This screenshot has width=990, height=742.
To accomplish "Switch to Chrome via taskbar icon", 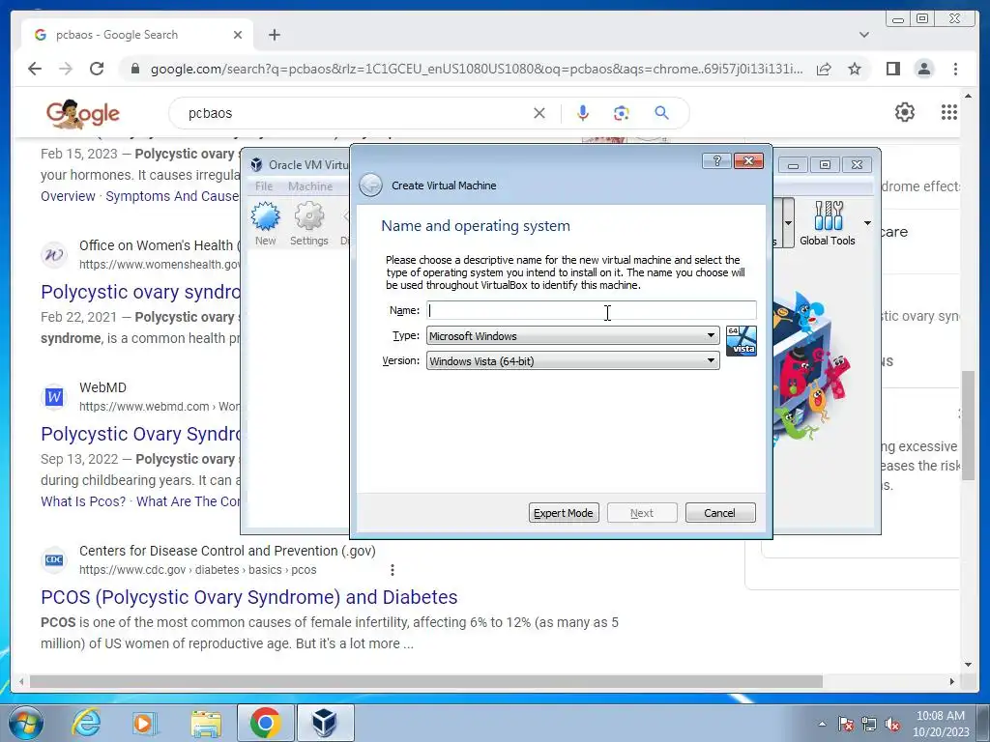I will point(265,723).
